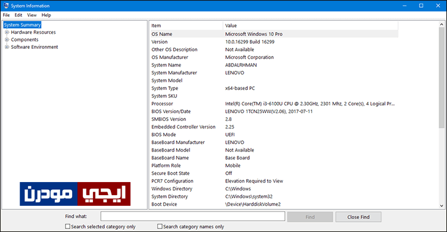Image resolution: width=447 pixels, height=232 pixels.
Task: Select the Software Environment tree item
Action: click(x=35, y=47)
